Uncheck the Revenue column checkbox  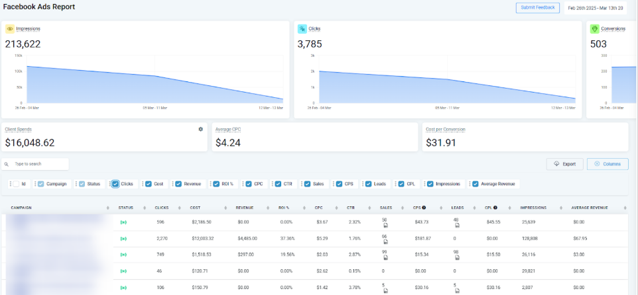(x=178, y=184)
